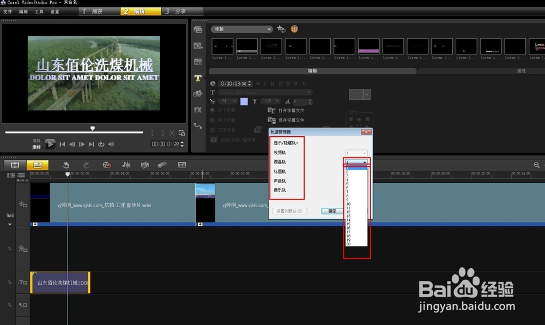Switch to Storyboard view
The width and height of the screenshot is (545, 325).
(15, 165)
